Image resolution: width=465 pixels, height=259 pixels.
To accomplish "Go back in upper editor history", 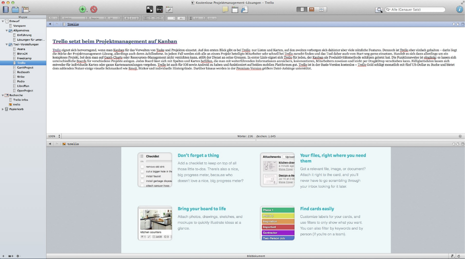I will point(50,24).
